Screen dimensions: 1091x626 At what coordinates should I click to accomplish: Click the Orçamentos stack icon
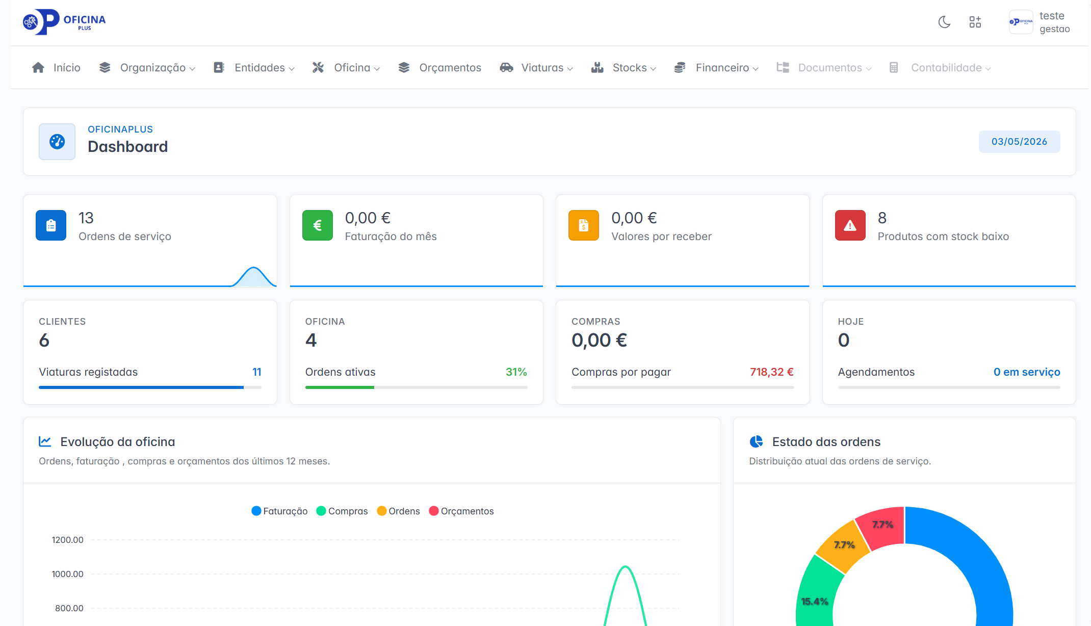click(404, 68)
